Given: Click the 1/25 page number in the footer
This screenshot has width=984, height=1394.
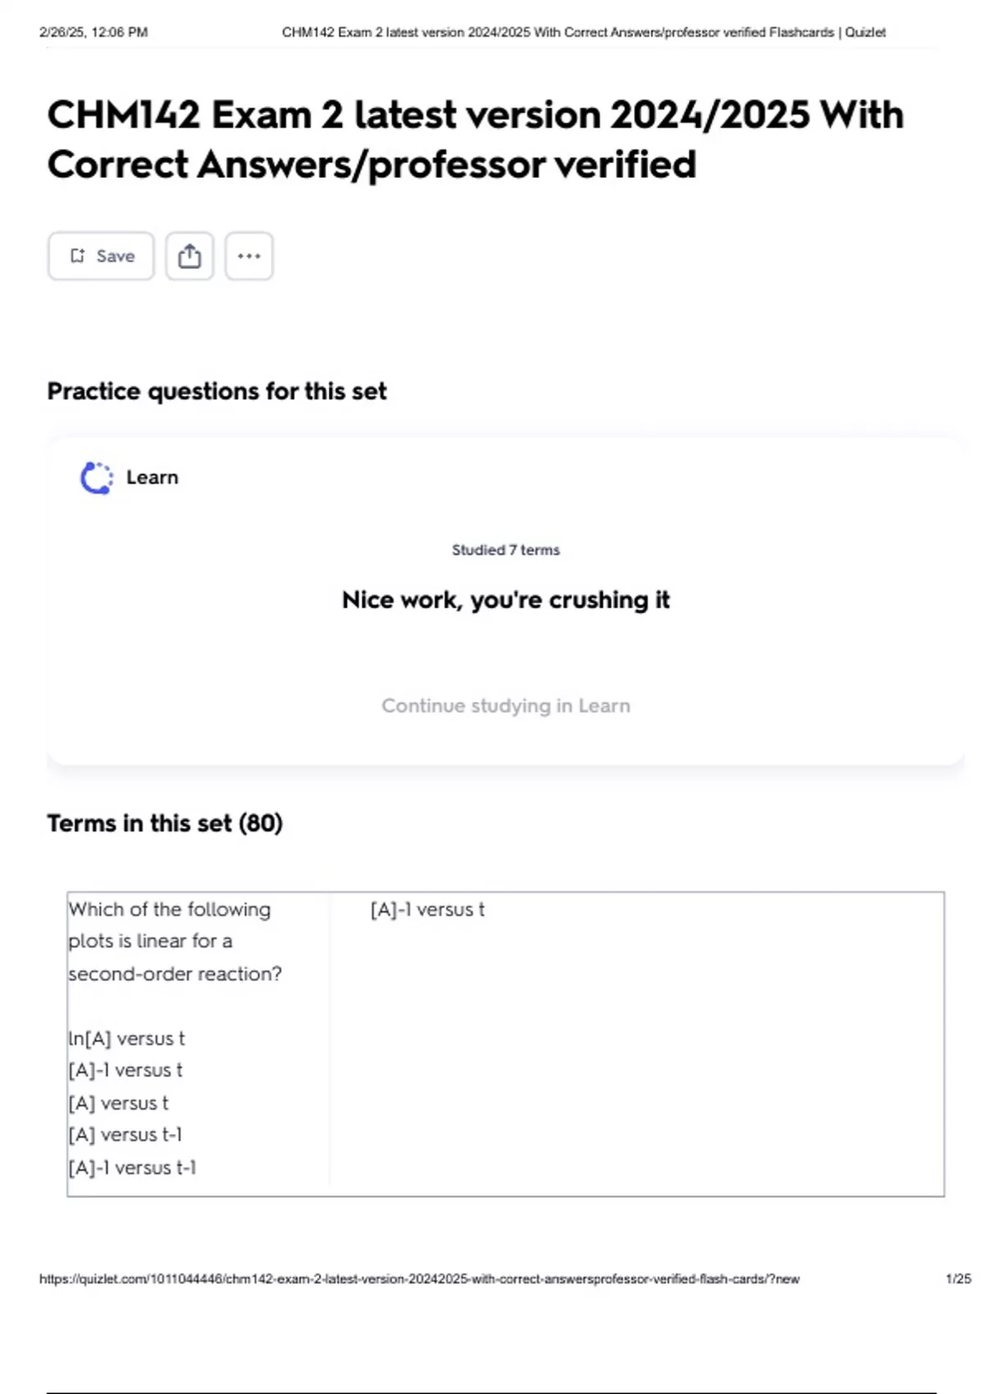Looking at the screenshot, I should pos(958,1278).
